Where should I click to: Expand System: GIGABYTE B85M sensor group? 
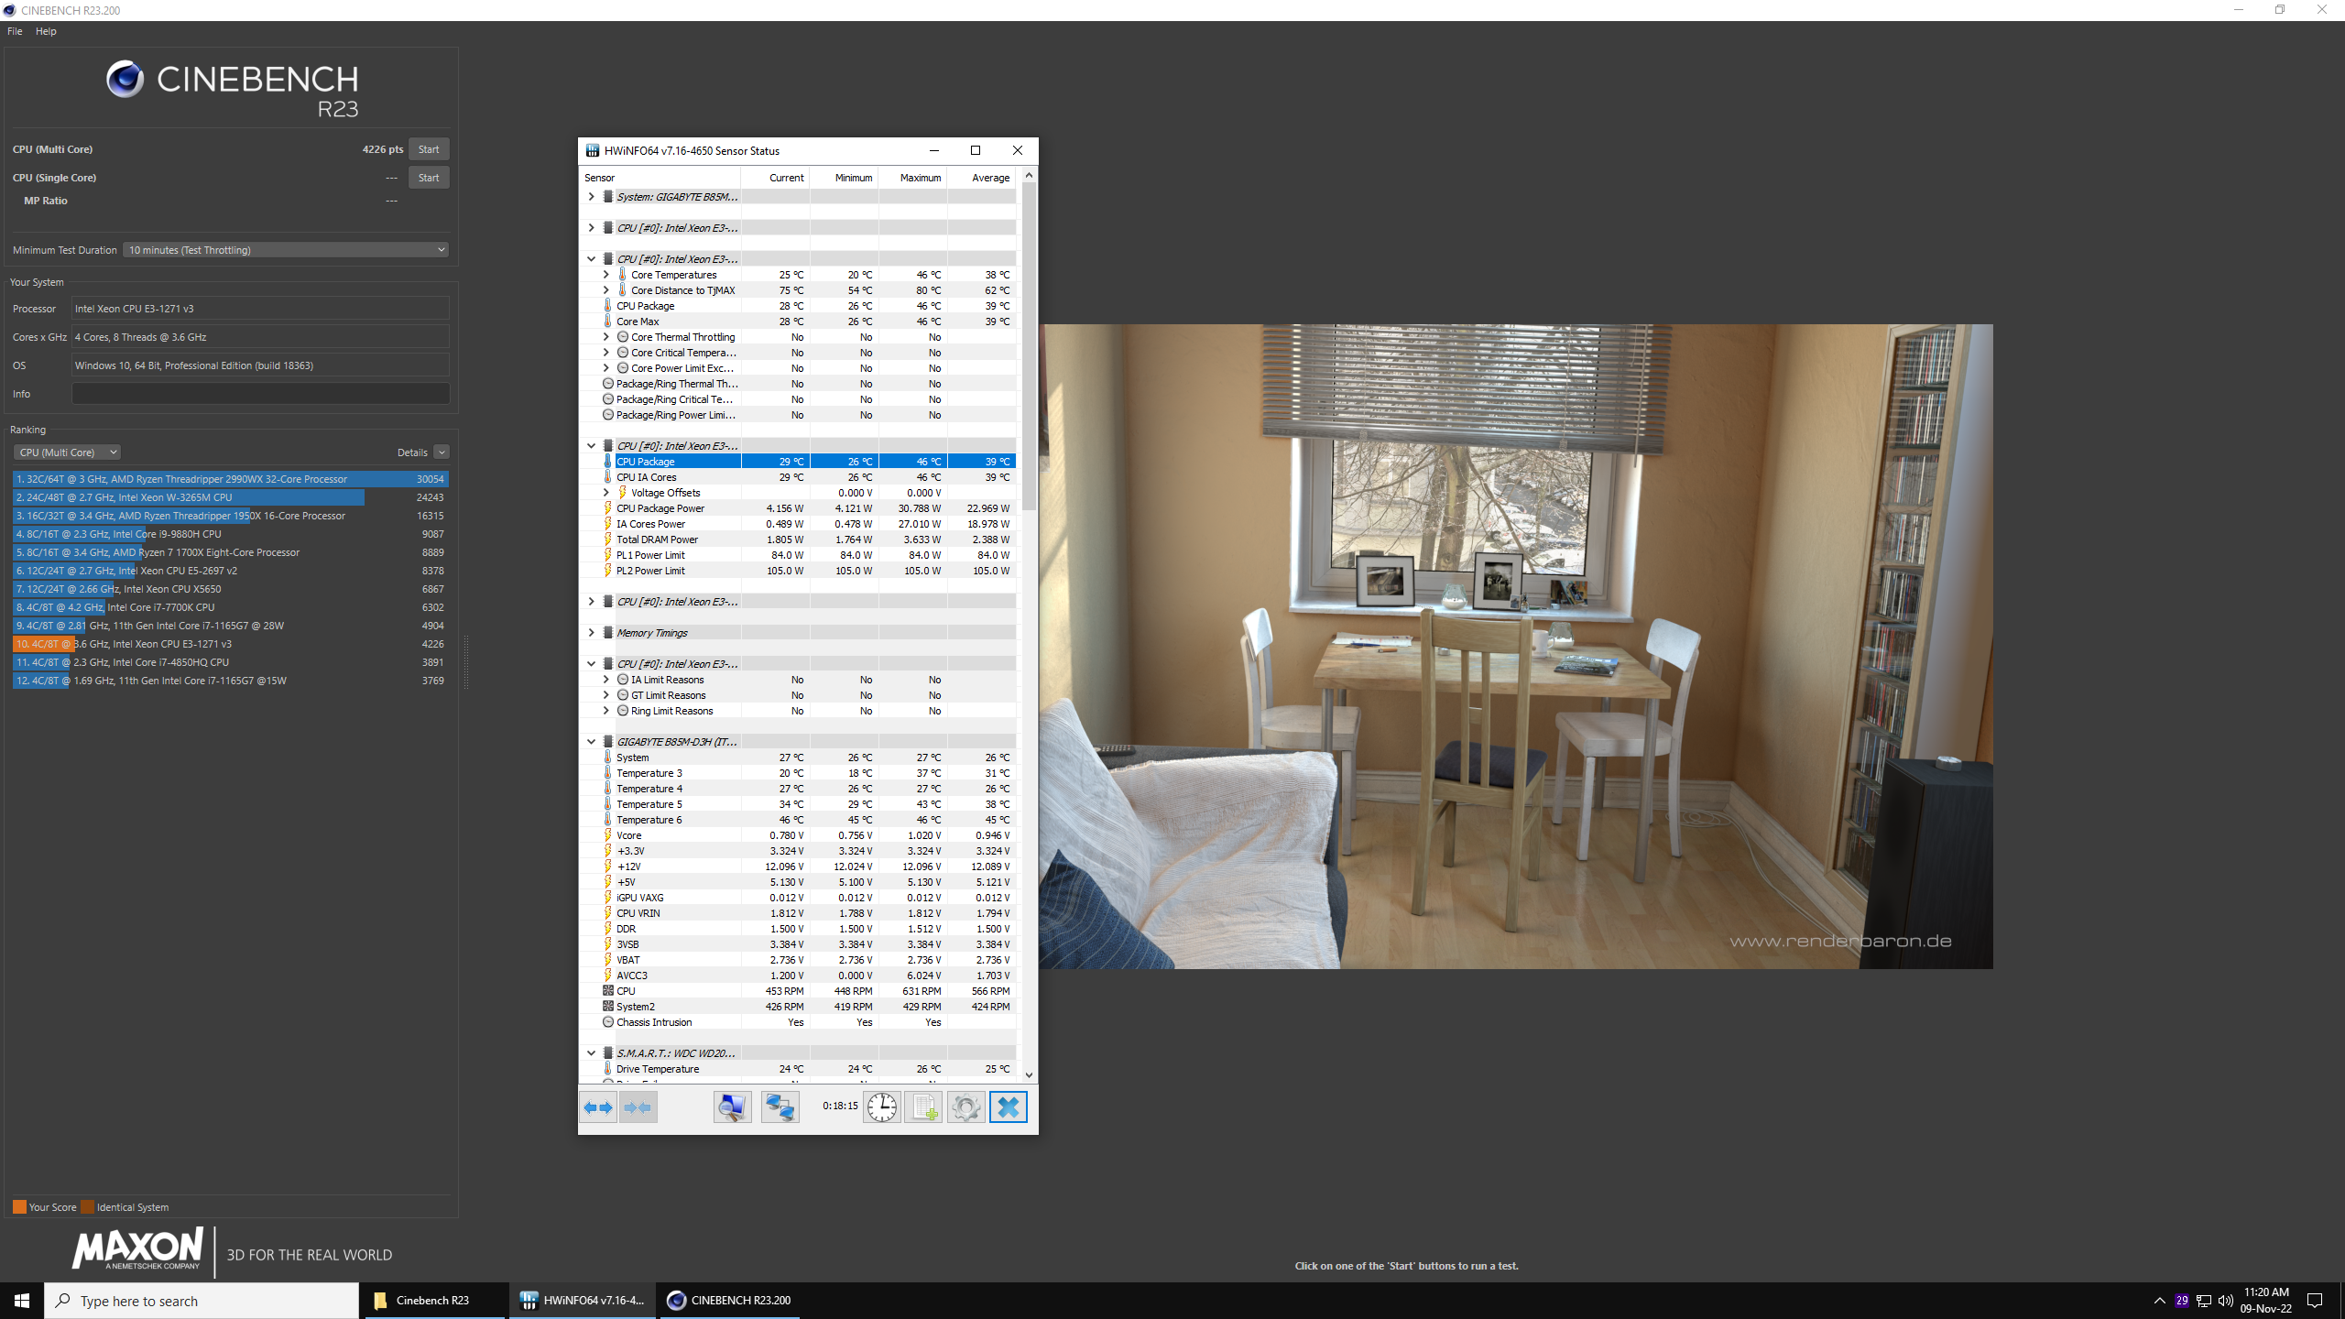[x=591, y=197]
